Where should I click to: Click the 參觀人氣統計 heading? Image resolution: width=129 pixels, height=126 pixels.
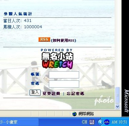tap(18, 14)
